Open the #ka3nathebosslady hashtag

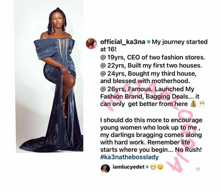click(130, 157)
